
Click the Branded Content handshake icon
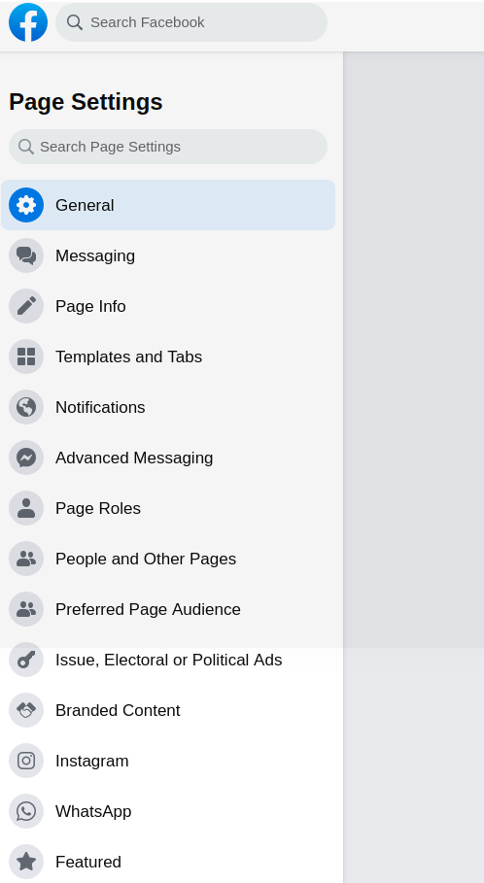[x=26, y=710]
